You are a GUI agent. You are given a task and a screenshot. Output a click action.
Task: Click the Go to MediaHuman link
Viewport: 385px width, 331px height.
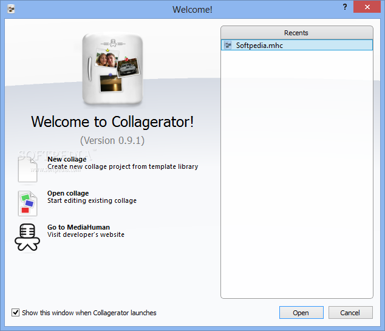(x=78, y=227)
